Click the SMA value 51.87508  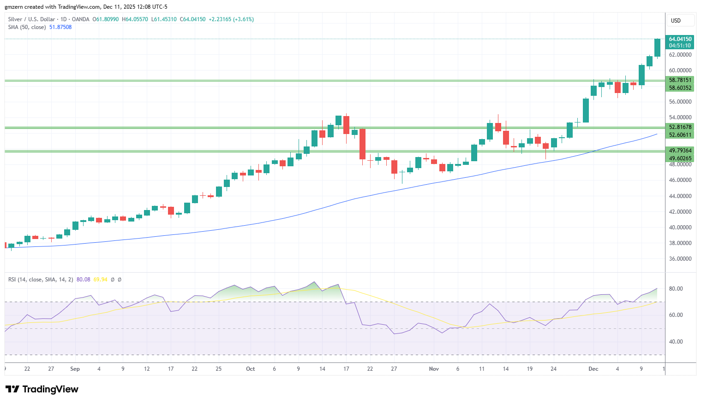(60, 27)
